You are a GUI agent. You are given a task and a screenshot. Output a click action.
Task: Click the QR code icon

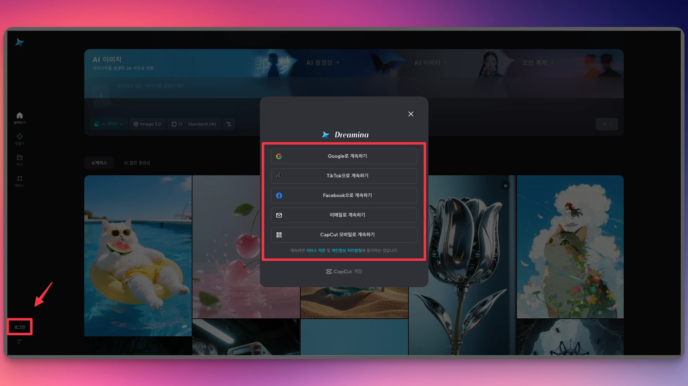[x=279, y=235]
